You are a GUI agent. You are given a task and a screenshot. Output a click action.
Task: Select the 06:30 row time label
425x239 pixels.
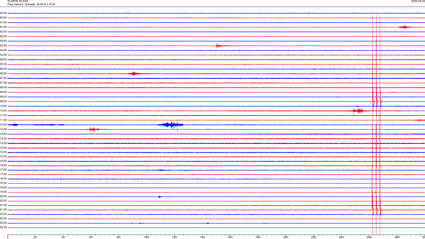[3, 73]
